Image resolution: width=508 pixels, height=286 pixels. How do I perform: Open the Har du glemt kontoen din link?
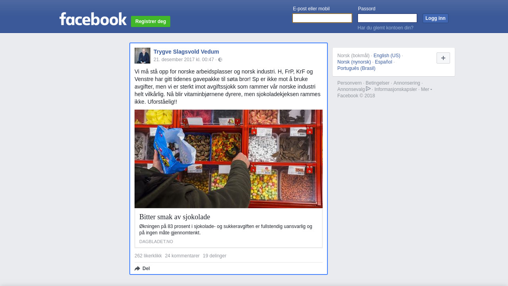point(385,28)
